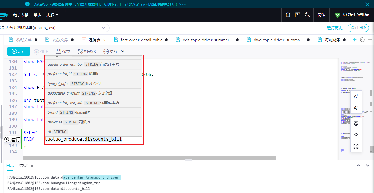This screenshot has height=193, width=374.
Task: Add a new tab with plus icon
Action: (x=355, y=40)
